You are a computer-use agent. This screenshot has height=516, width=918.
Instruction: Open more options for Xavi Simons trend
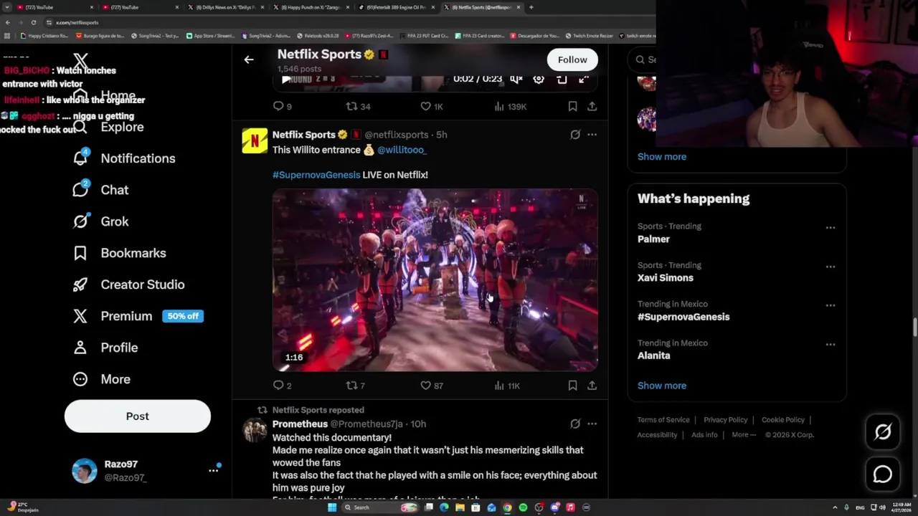(x=831, y=267)
